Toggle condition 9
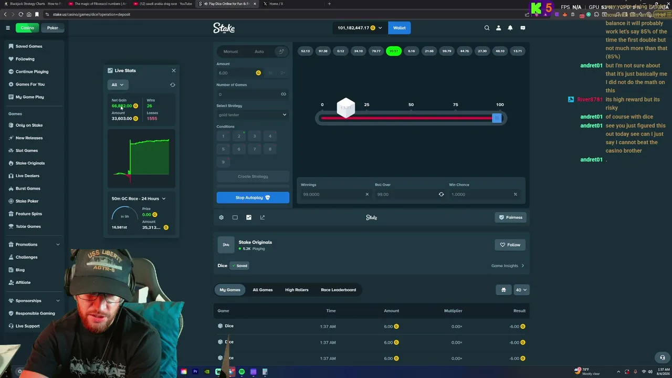The height and width of the screenshot is (378, 672). click(223, 162)
